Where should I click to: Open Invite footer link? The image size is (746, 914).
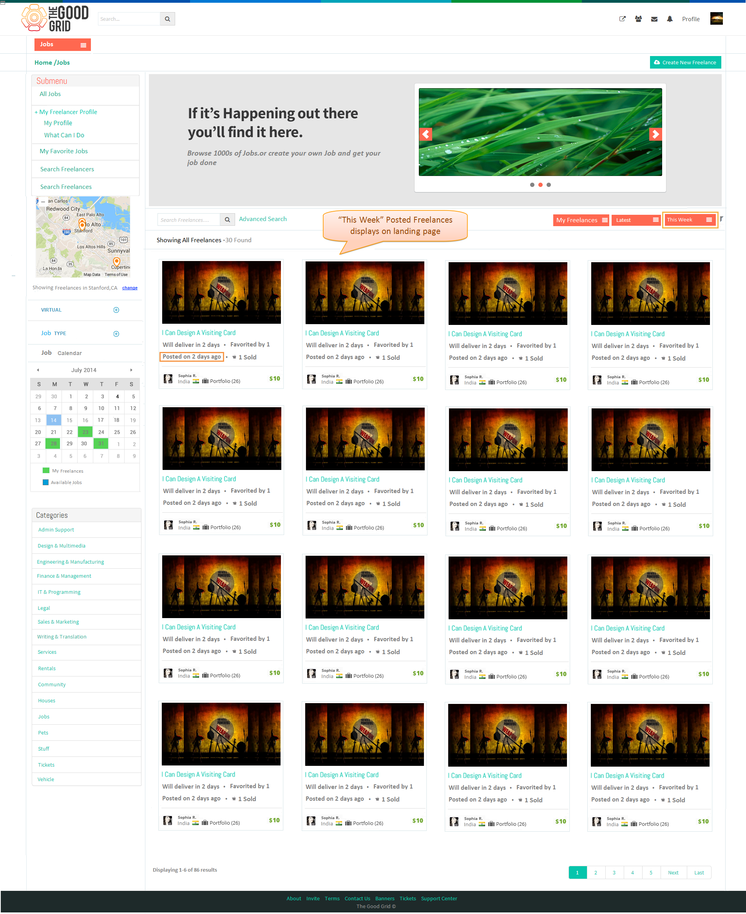point(313,899)
